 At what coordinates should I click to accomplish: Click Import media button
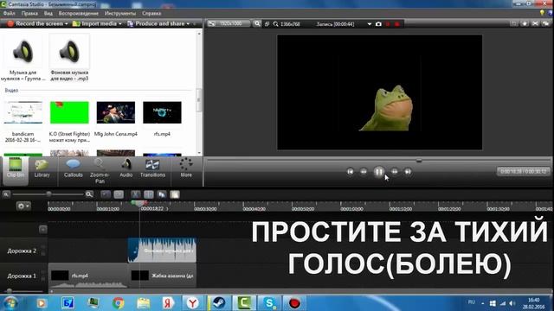point(94,23)
